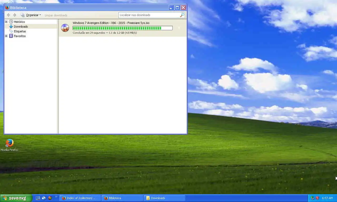337x202 pixels.
Task: Click the round red-green quick launch icon
Action: pyautogui.click(x=50, y=198)
